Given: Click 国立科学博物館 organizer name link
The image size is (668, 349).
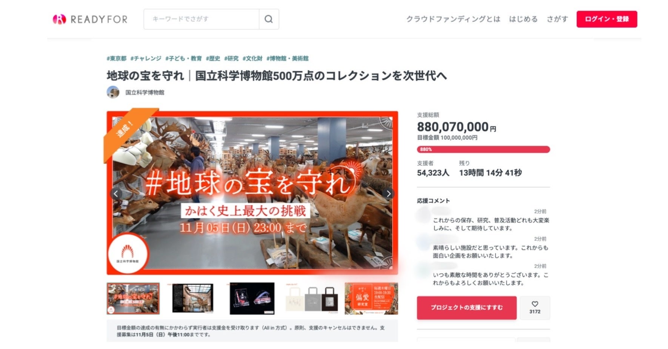Looking at the screenshot, I should [x=145, y=92].
